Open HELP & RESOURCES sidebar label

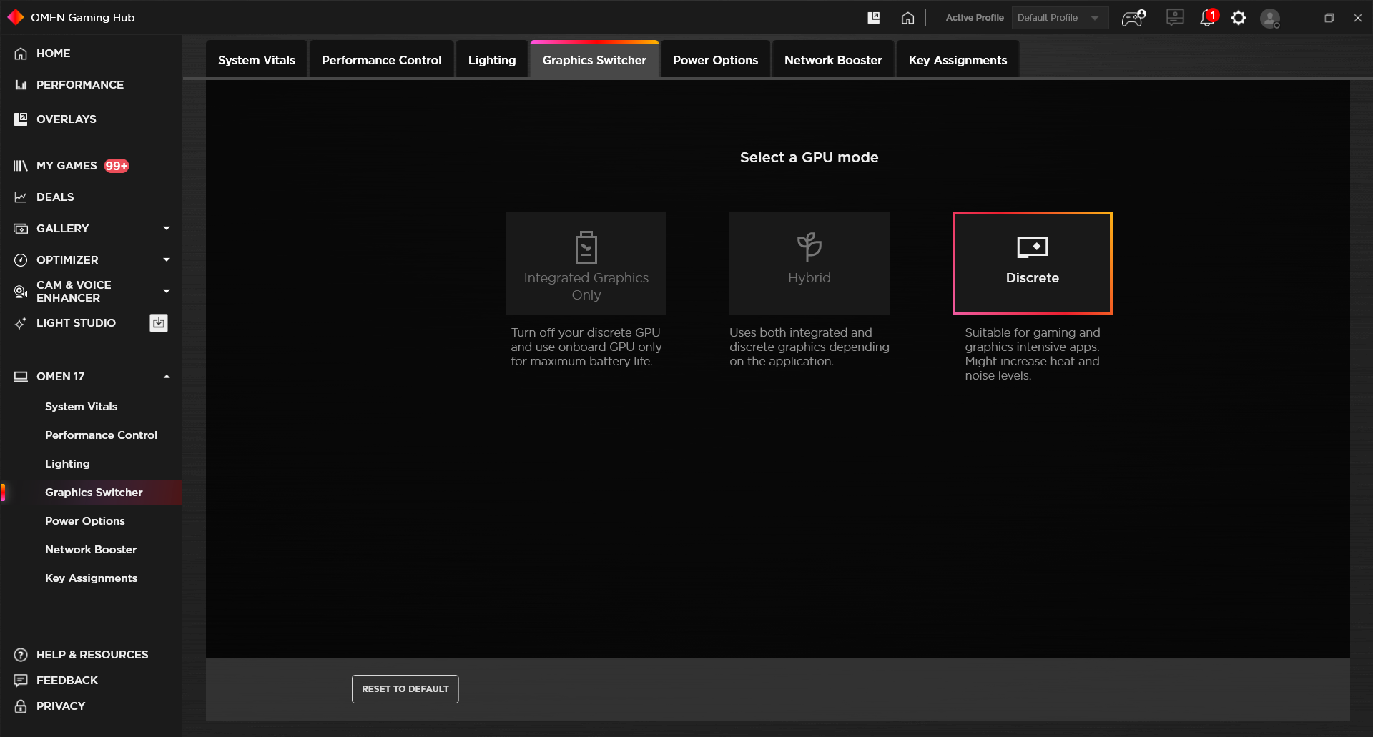(x=92, y=654)
